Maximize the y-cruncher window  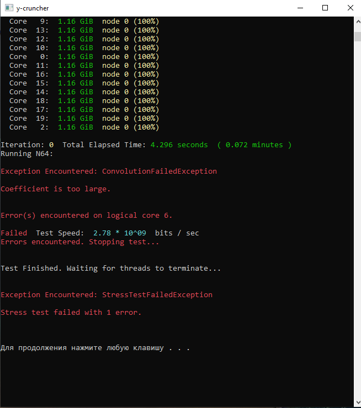coord(325,8)
